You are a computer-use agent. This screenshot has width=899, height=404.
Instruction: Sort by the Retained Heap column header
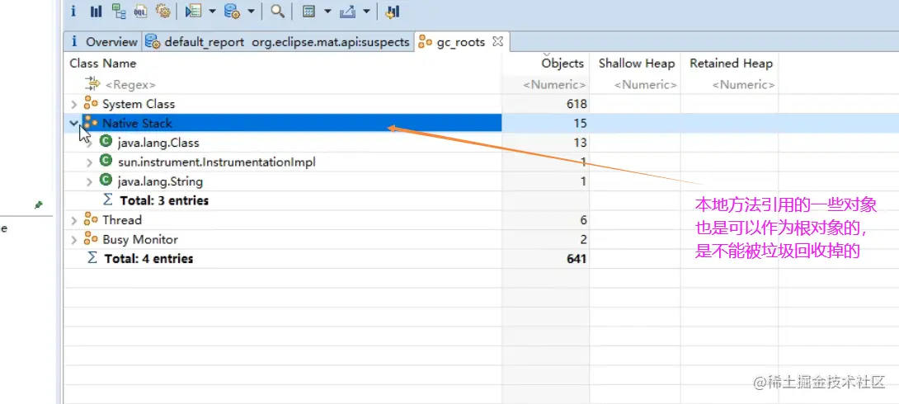click(x=731, y=63)
